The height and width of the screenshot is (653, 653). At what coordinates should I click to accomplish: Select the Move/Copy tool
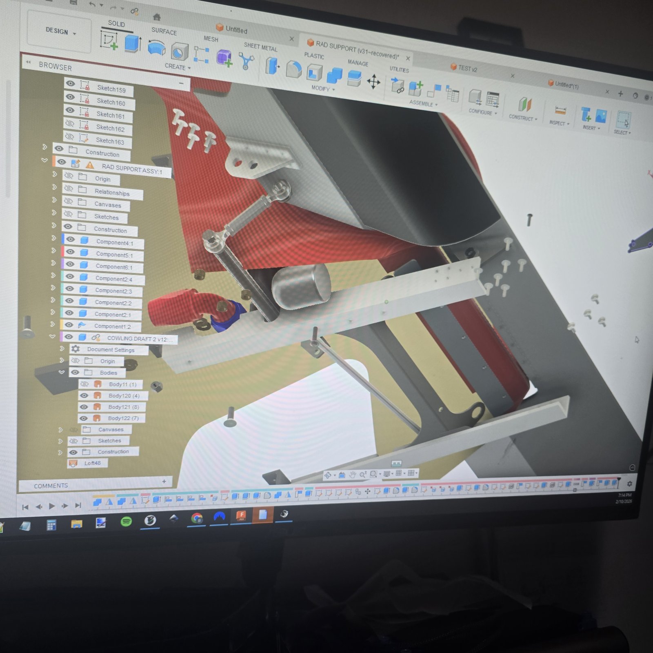tap(373, 82)
